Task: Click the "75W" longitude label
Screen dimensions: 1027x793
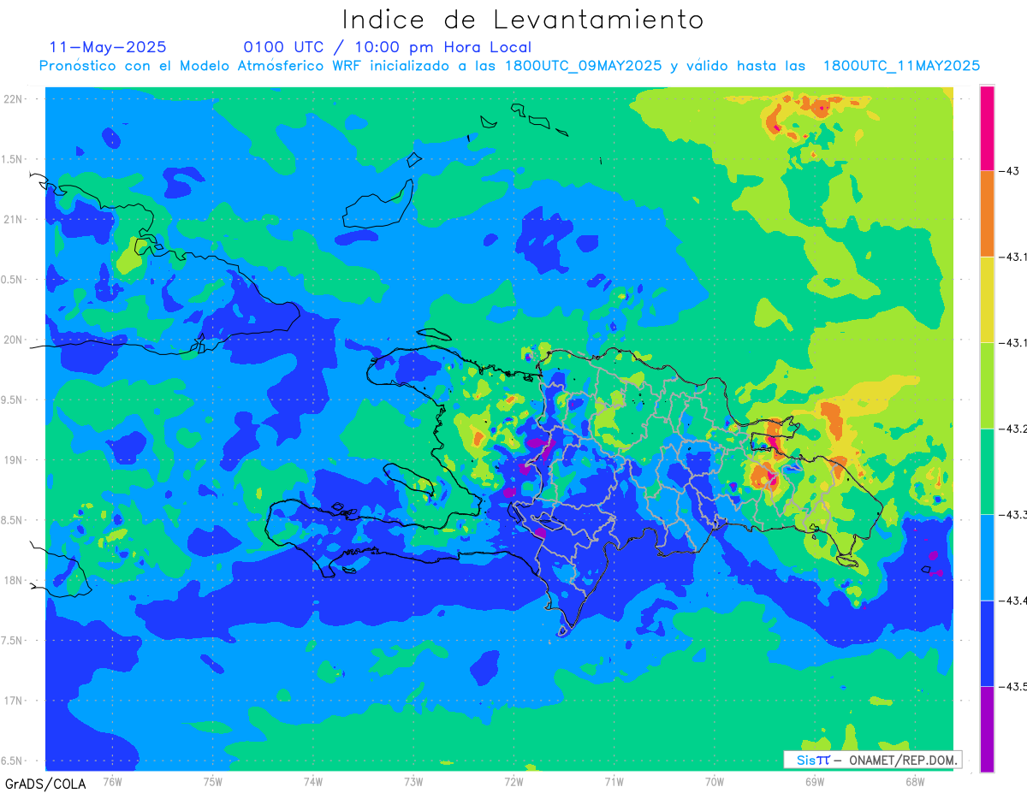Action: click(x=212, y=782)
